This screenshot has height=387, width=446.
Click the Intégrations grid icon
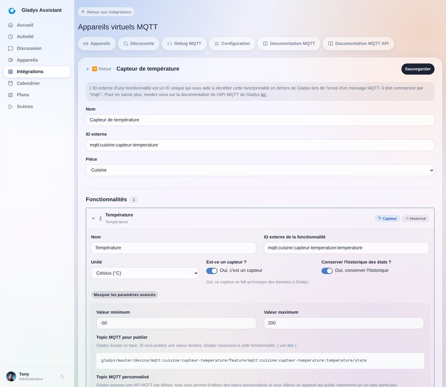11,72
